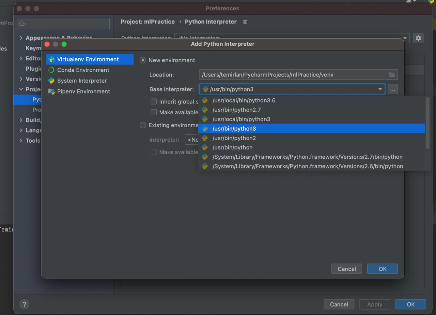Screen dimensions: 436x315
Task: Open folder browser for venv Location
Action: [x=392, y=75]
